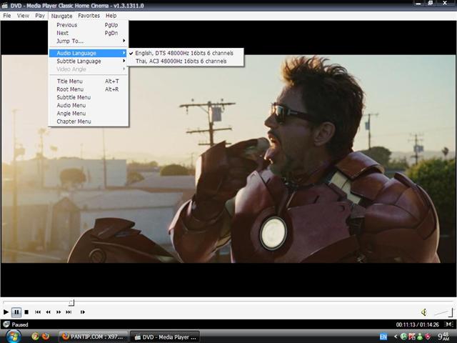This screenshot has height=343, width=457.
Task: Open the DVD Angle Menu entry
Action: (x=89, y=114)
